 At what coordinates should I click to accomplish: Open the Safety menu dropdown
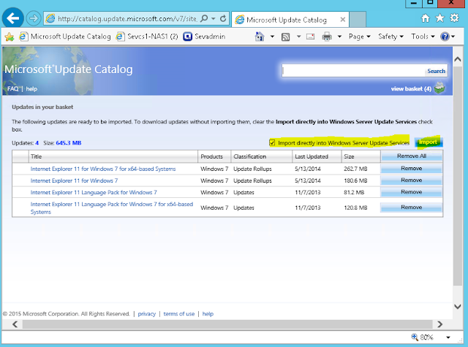click(x=390, y=37)
